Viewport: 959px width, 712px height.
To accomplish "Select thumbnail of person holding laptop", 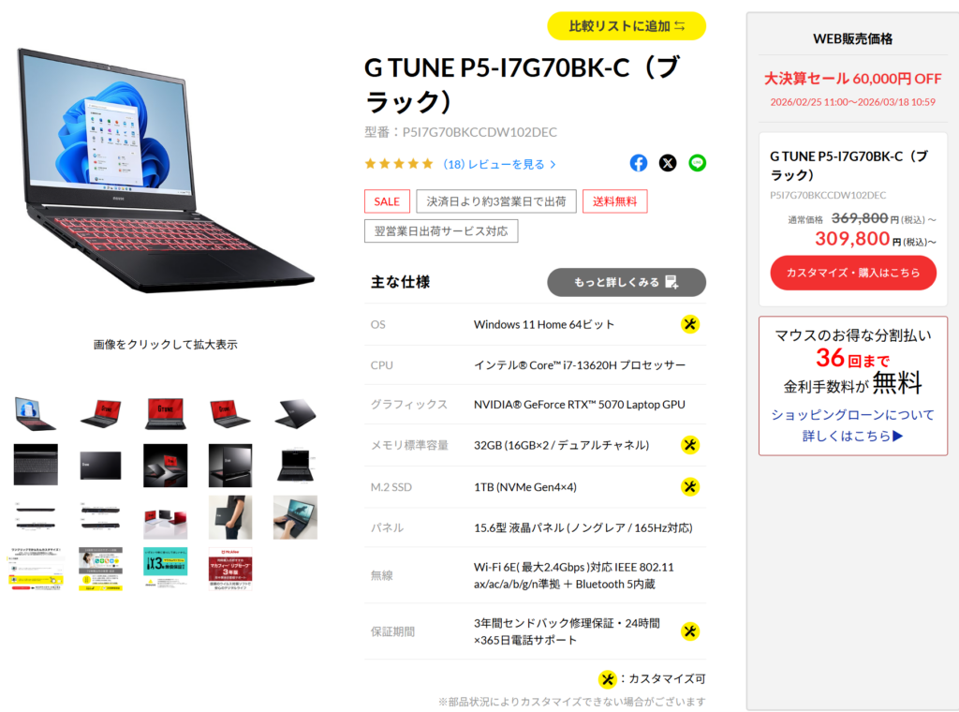I will click(230, 517).
